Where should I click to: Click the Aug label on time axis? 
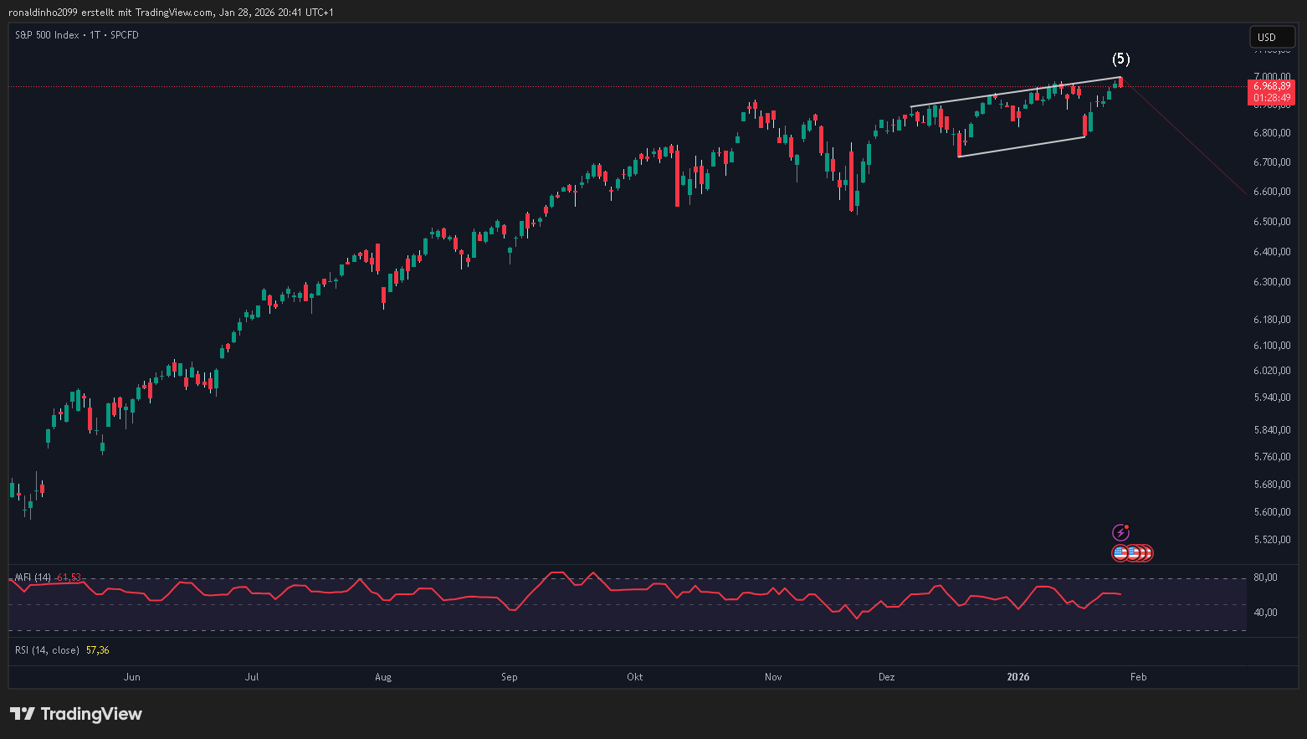383,677
